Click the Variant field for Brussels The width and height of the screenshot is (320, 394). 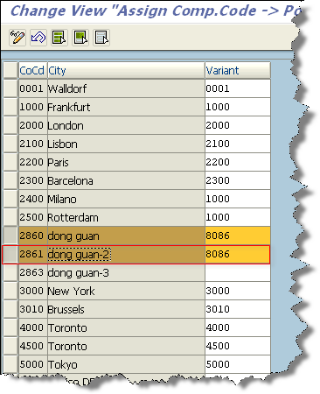(238, 309)
